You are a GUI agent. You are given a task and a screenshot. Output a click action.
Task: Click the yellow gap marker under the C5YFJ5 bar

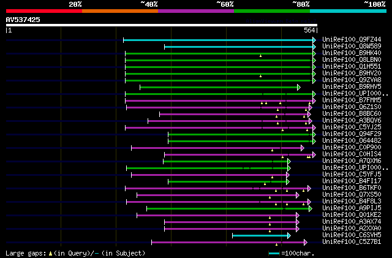[x=272, y=177]
